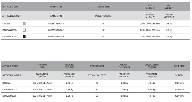Click the PACKING SIZE column header
This screenshot has height=102, width=192.
pos(42,66)
